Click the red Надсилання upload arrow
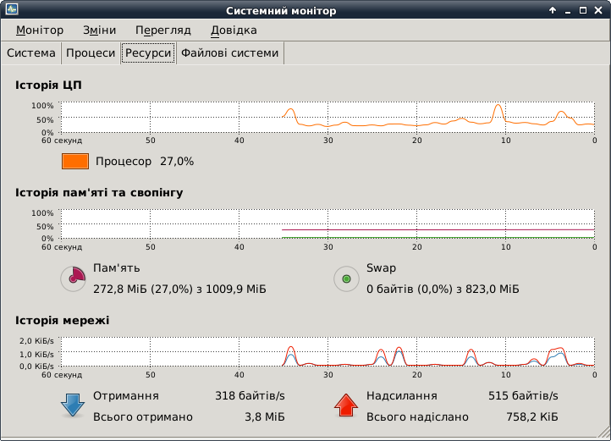The height and width of the screenshot is (441, 611). [x=346, y=405]
